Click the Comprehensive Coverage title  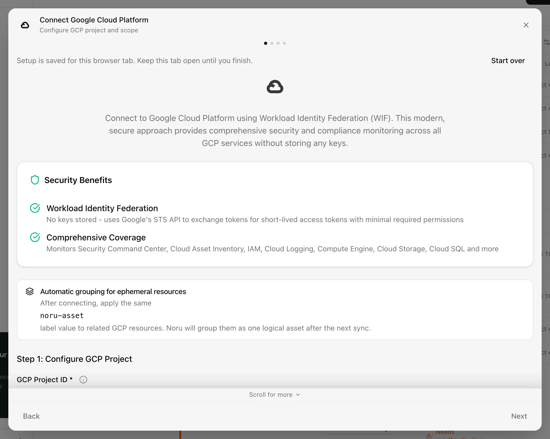pyautogui.click(x=96, y=237)
